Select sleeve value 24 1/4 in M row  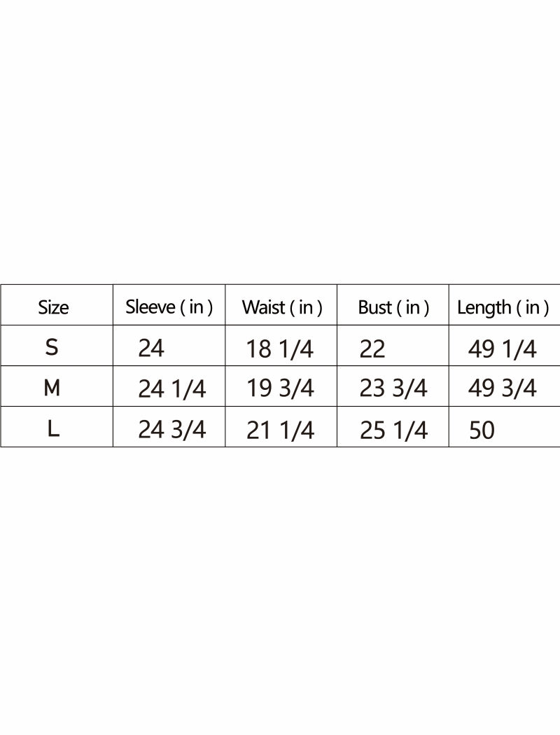171,389
